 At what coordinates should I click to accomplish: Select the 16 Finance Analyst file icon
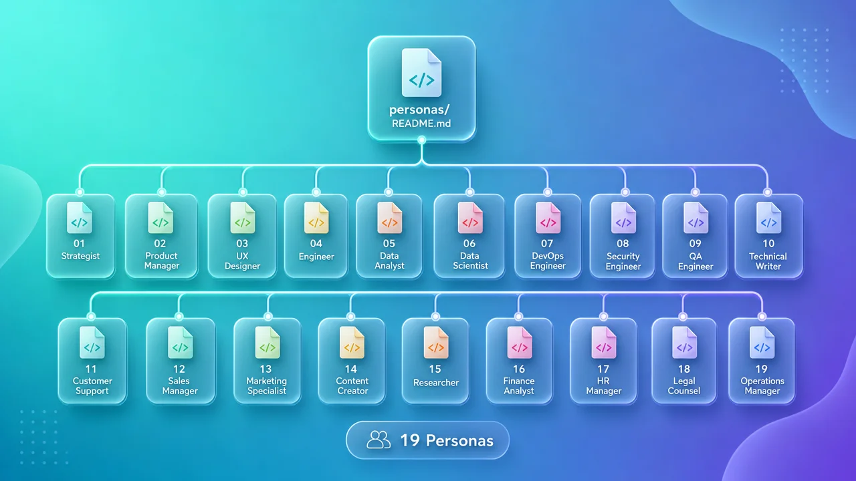(x=519, y=343)
